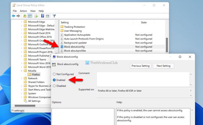The image size is (203, 125).
Task: Click '71 setting(s)' in status bar
Action: click(18, 111)
